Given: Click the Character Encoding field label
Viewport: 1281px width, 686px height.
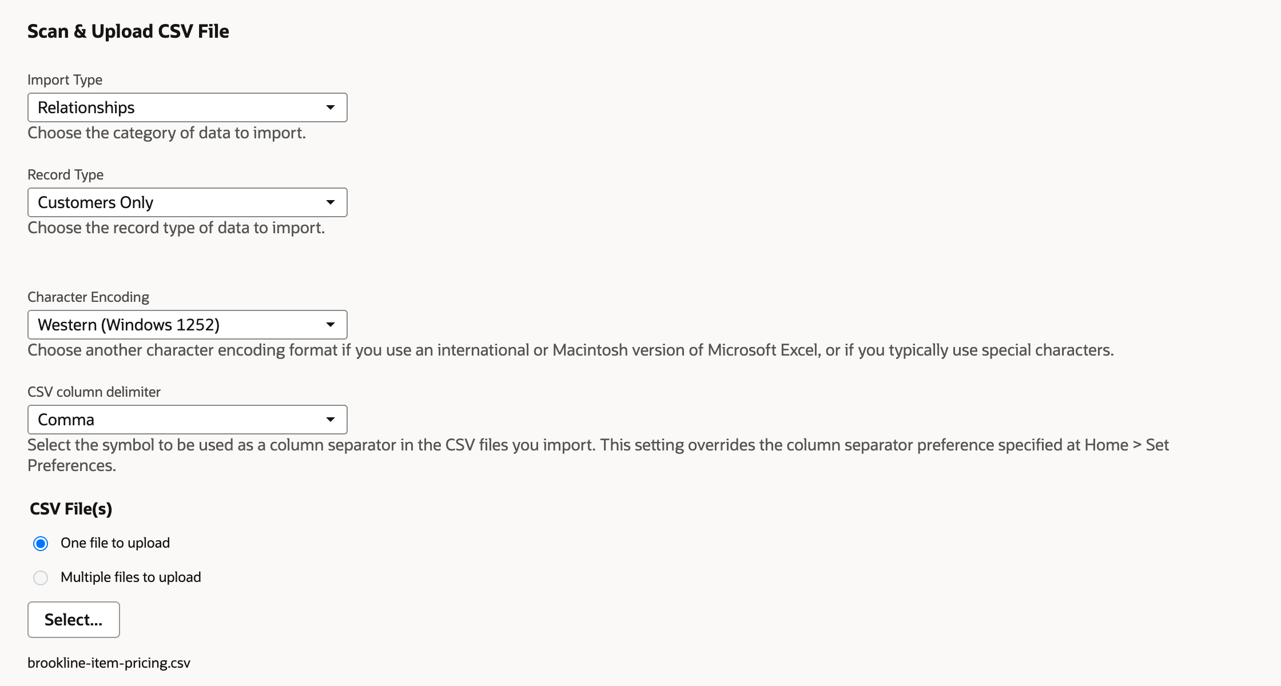Looking at the screenshot, I should (88, 297).
